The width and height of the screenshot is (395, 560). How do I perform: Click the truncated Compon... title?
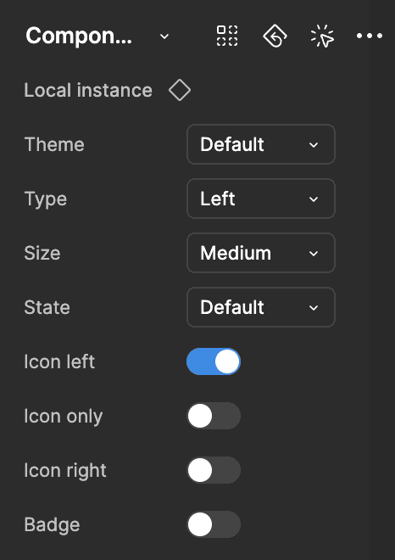click(79, 36)
